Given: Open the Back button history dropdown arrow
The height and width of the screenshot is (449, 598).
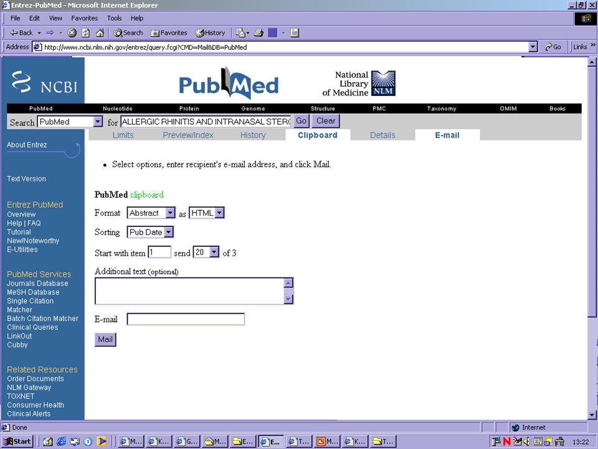Looking at the screenshot, I should 39,33.
